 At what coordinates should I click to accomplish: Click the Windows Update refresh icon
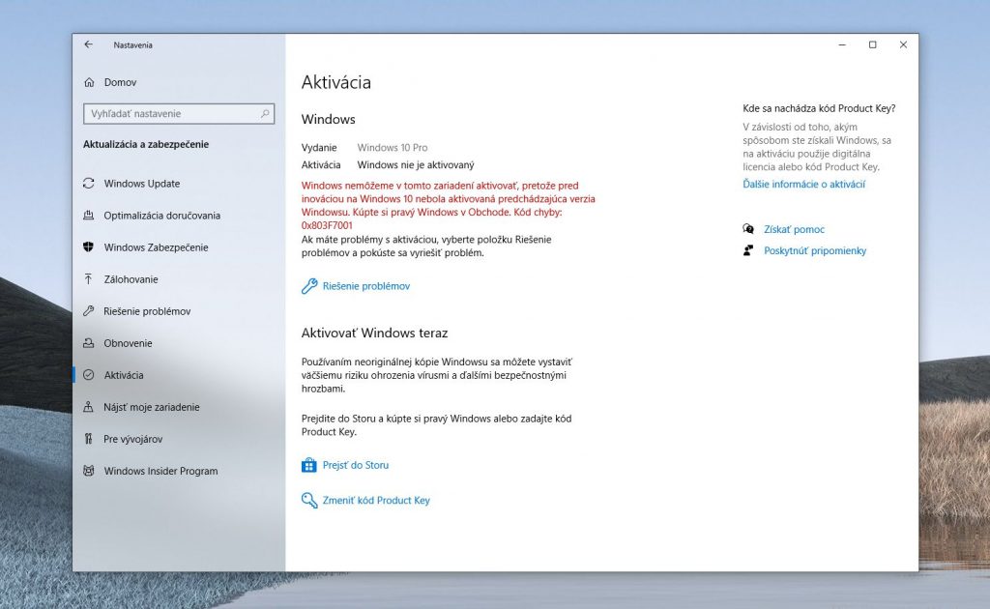pyautogui.click(x=88, y=183)
